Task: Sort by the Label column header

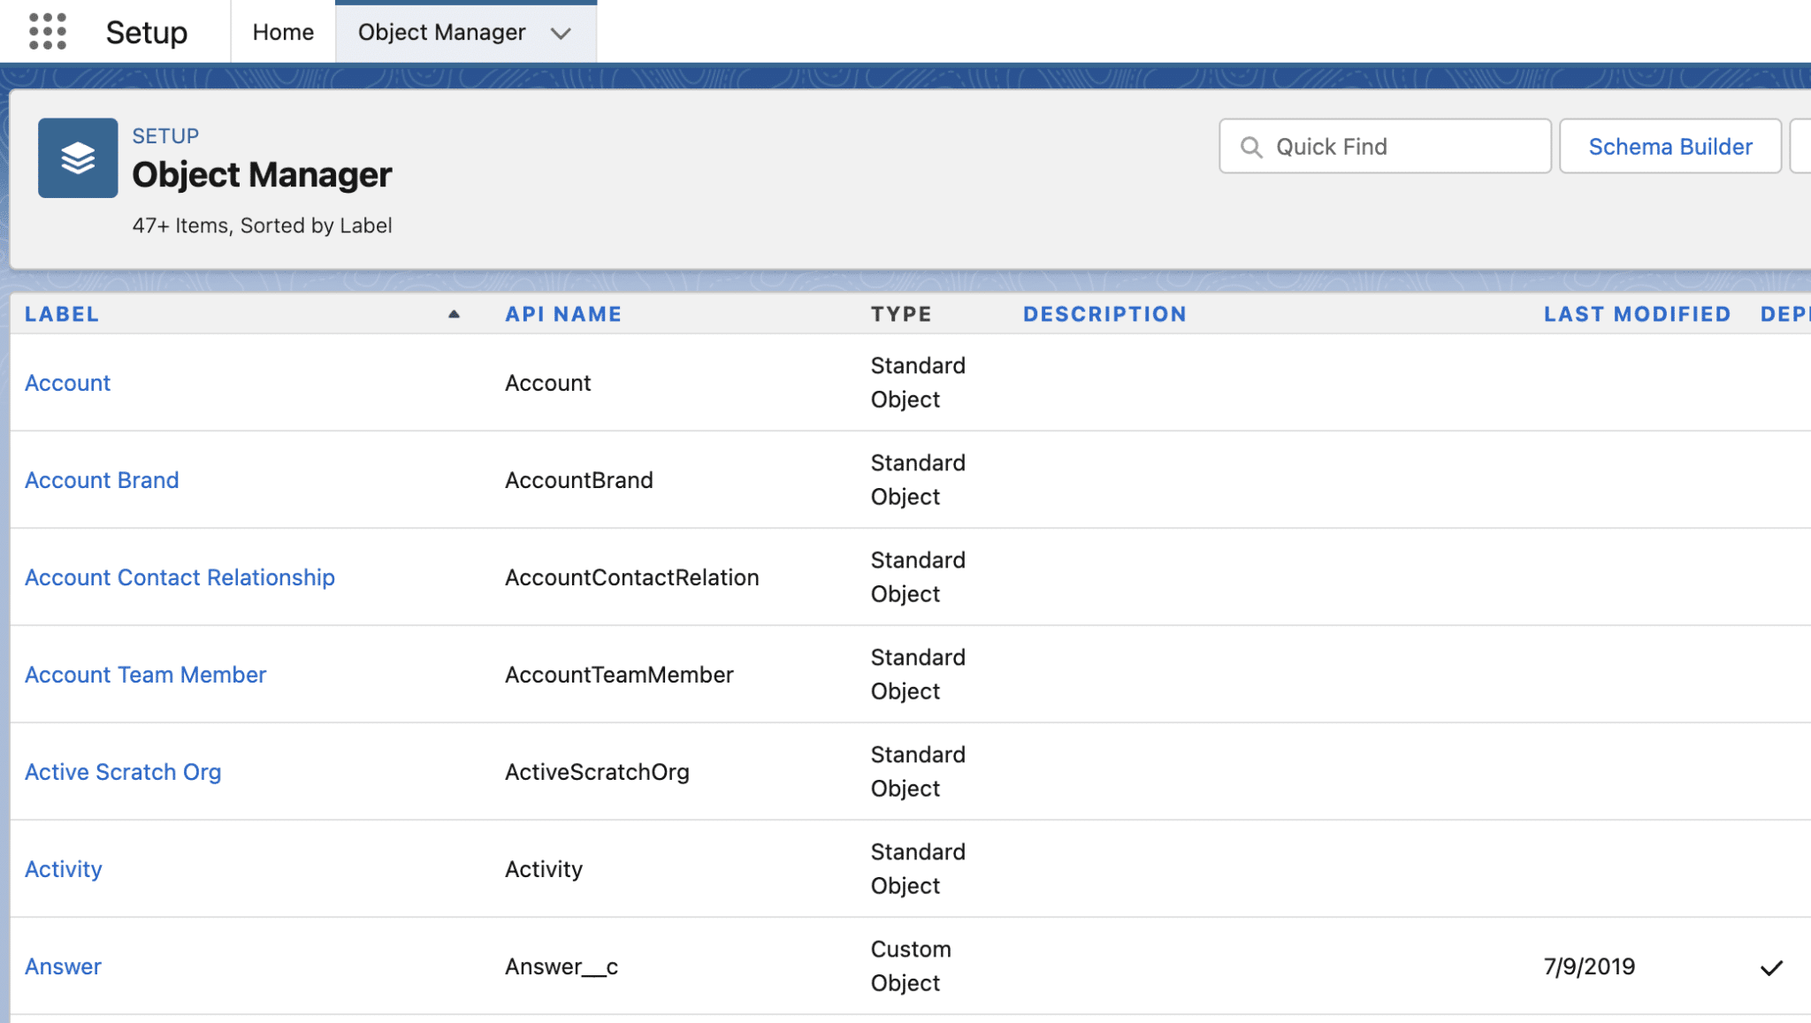Action: (x=62, y=314)
